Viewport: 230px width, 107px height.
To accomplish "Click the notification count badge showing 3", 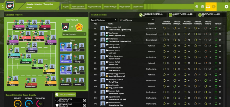I will (x=213, y=6).
